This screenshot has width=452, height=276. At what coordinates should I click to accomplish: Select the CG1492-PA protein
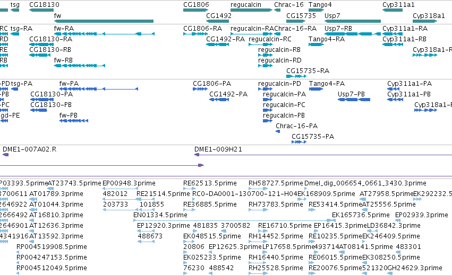coord(219,100)
